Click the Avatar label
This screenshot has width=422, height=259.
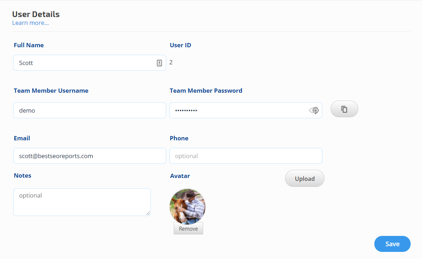click(x=180, y=176)
